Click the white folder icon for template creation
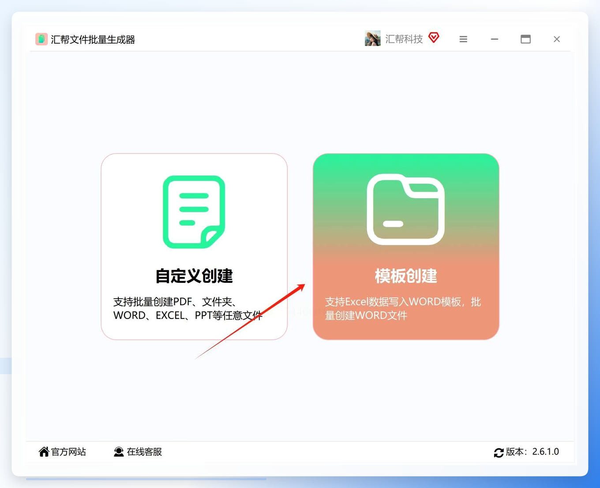This screenshot has height=488, width=600. pyautogui.click(x=406, y=210)
